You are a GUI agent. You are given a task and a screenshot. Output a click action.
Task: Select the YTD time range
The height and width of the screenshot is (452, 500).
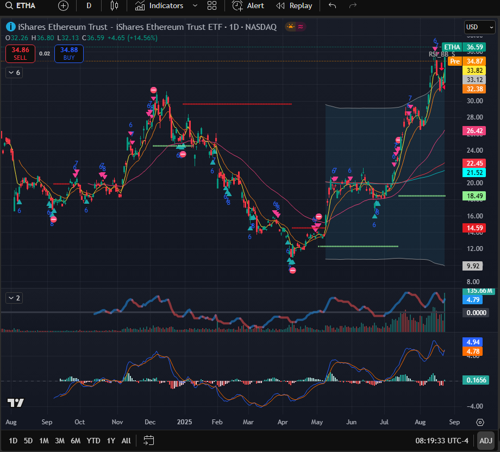[x=93, y=441]
